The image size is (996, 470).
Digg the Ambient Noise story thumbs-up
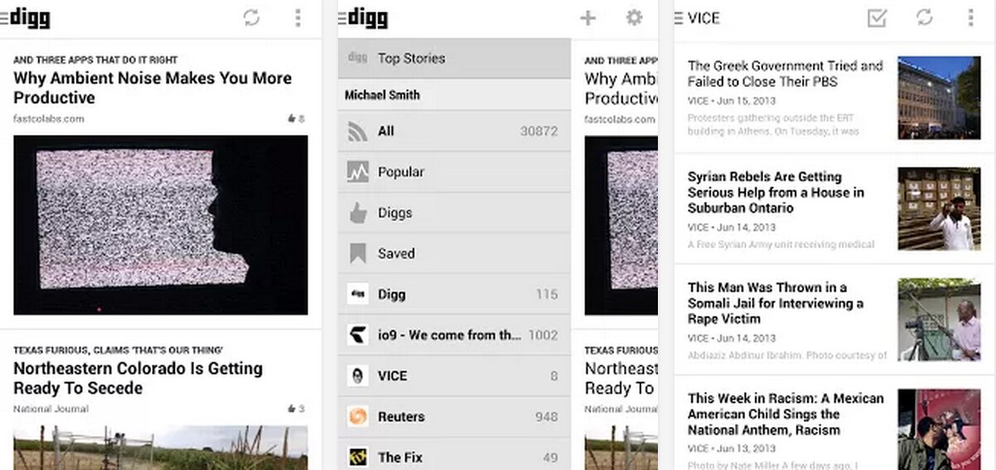pyautogui.click(x=292, y=119)
